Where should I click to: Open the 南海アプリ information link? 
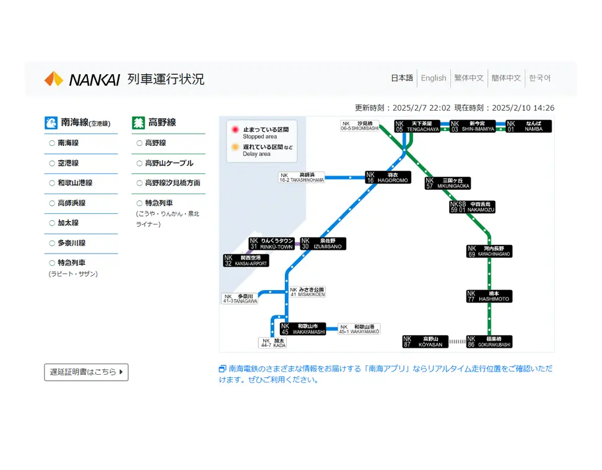[x=386, y=374]
